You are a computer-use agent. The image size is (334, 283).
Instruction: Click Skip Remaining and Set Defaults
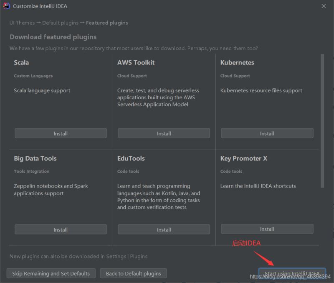(x=51, y=273)
